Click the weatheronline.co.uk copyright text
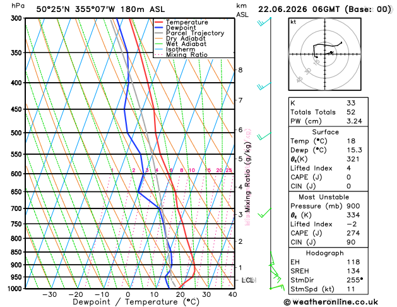397x307 pixels. point(331,302)
